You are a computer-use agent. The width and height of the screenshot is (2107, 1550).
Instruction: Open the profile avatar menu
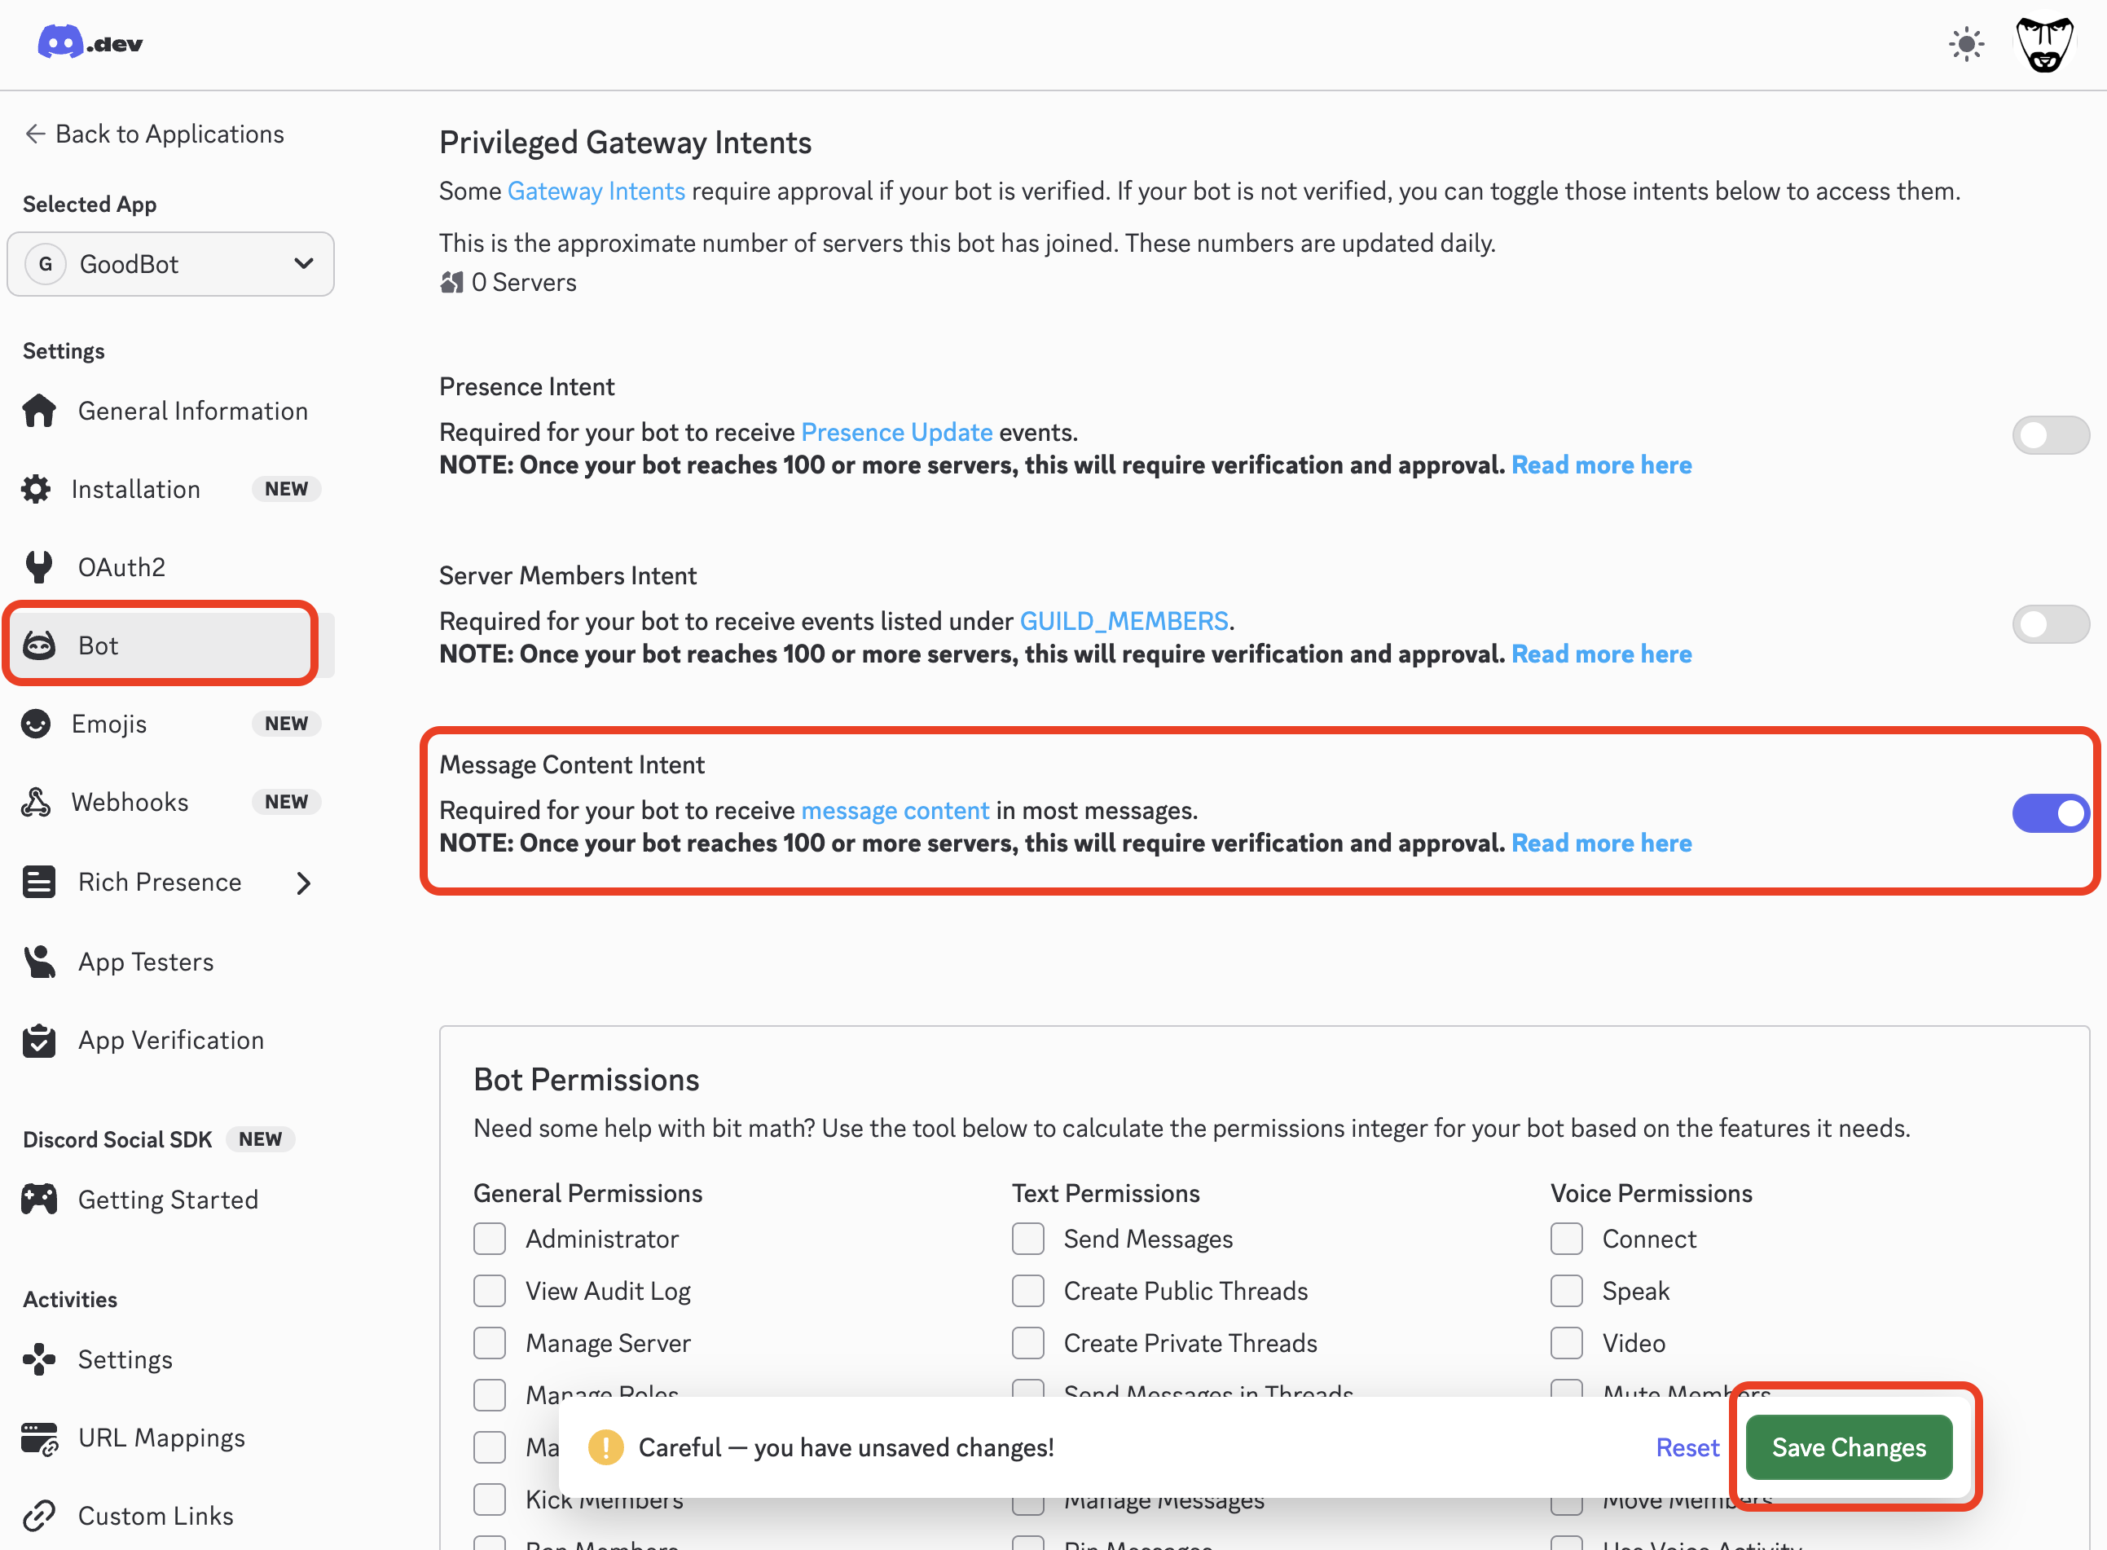[x=2045, y=43]
